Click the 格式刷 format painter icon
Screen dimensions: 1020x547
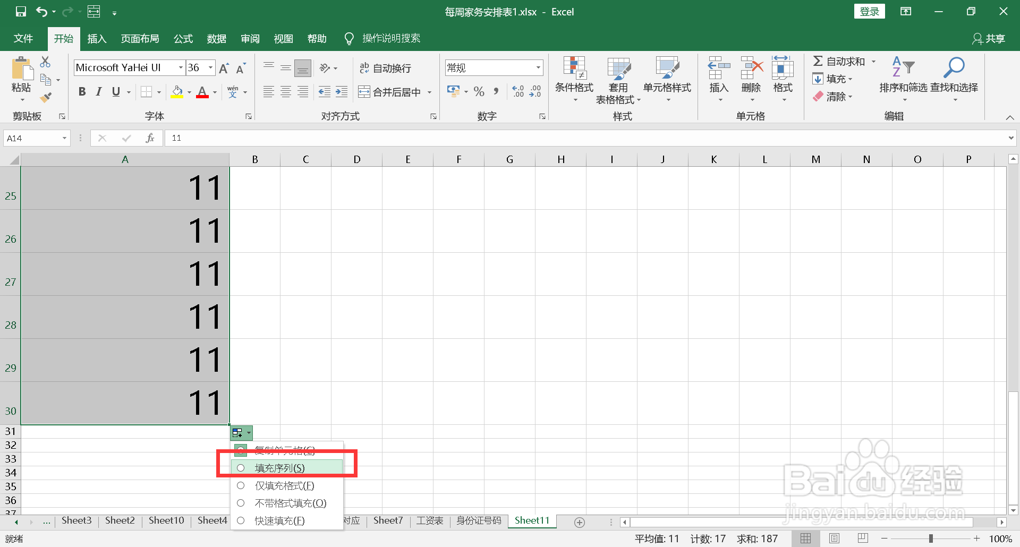coord(46,97)
